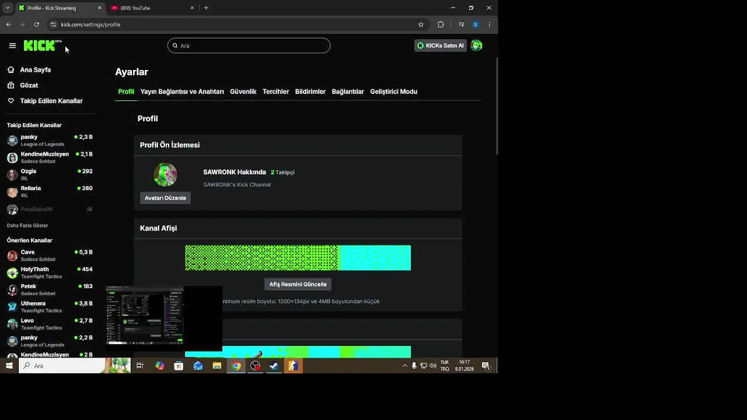Screen dimensions: 747x420
Task: Open the user avatar menu at top right
Action: click(x=476, y=45)
